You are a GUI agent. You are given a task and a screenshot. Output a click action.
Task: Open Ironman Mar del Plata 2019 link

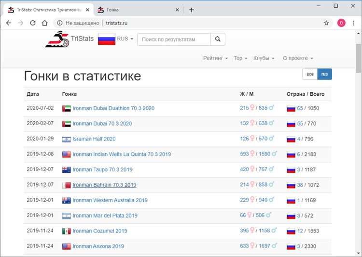[x=105, y=216]
